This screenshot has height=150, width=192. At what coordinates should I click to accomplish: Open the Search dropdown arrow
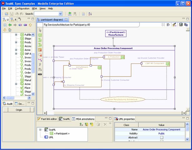coord(60,14)
